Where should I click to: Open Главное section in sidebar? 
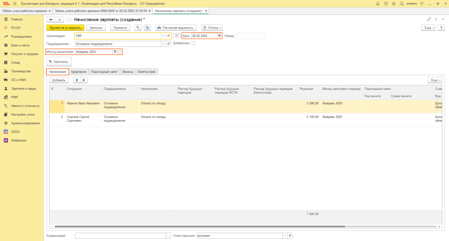pos(17,19)
